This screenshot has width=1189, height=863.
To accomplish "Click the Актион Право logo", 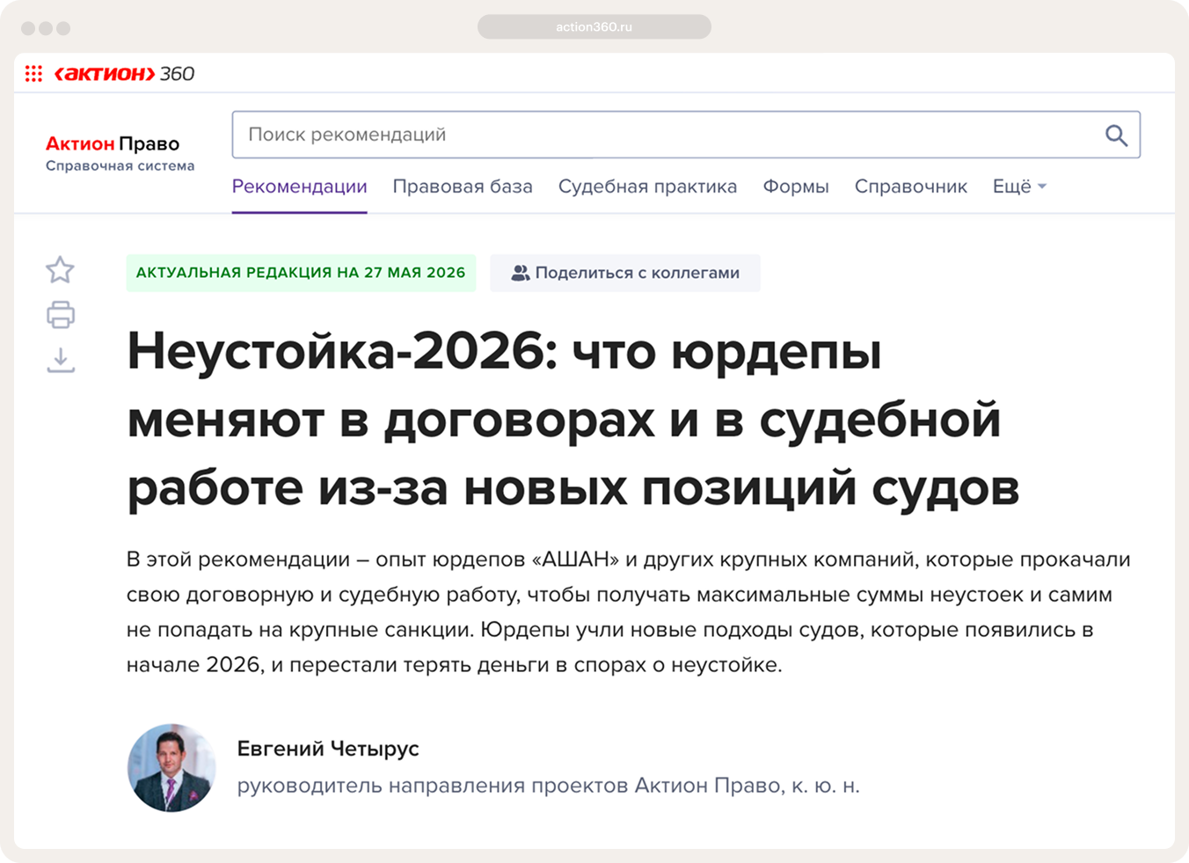I will [113, 143].
